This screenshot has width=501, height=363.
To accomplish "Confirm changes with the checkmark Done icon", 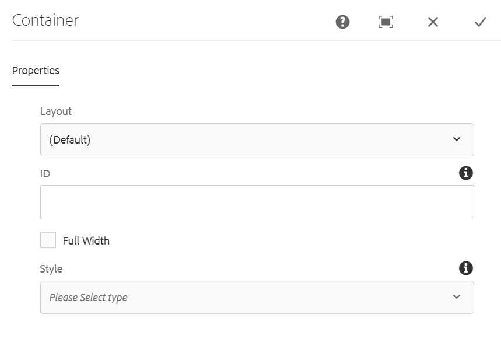I will [x=480, y=22].
